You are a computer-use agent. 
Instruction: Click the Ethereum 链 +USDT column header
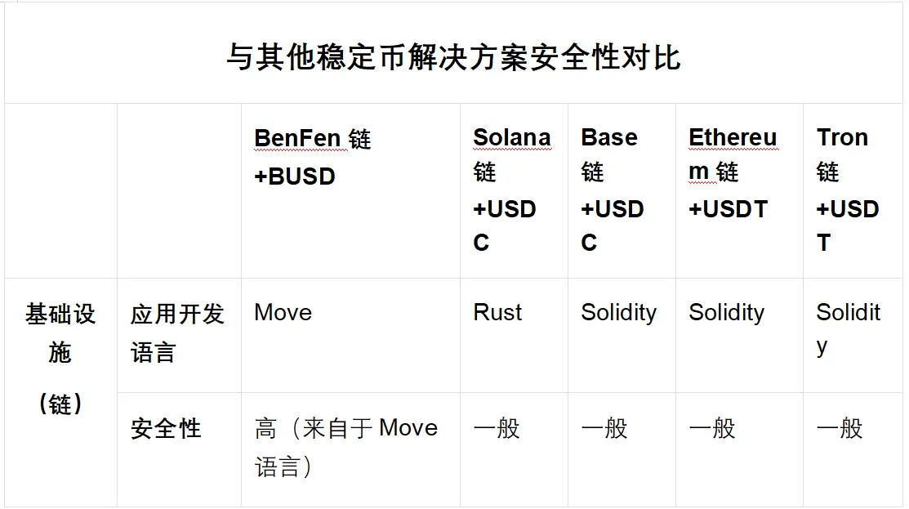(x=733, y=173)
